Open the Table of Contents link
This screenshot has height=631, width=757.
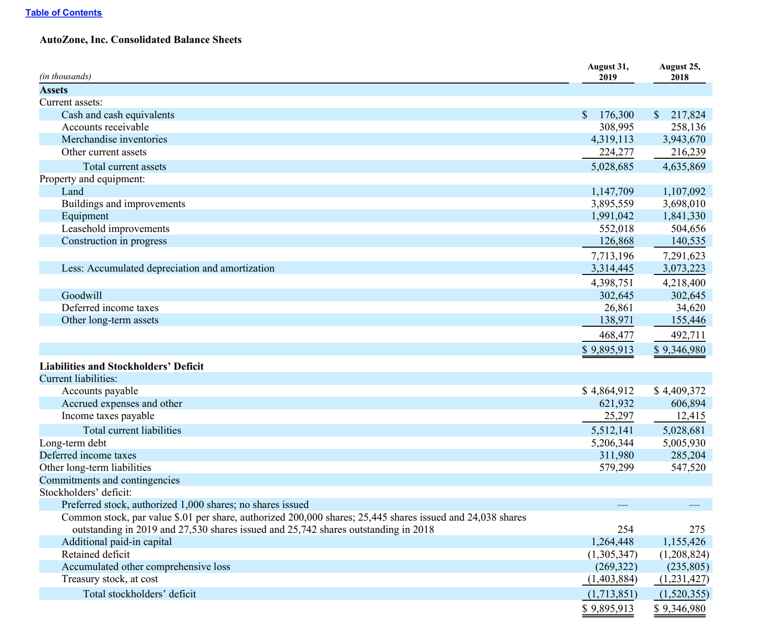click(x=63, y=13)
